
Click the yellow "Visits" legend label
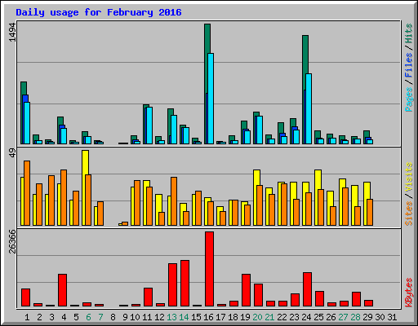tap(408, 178)
